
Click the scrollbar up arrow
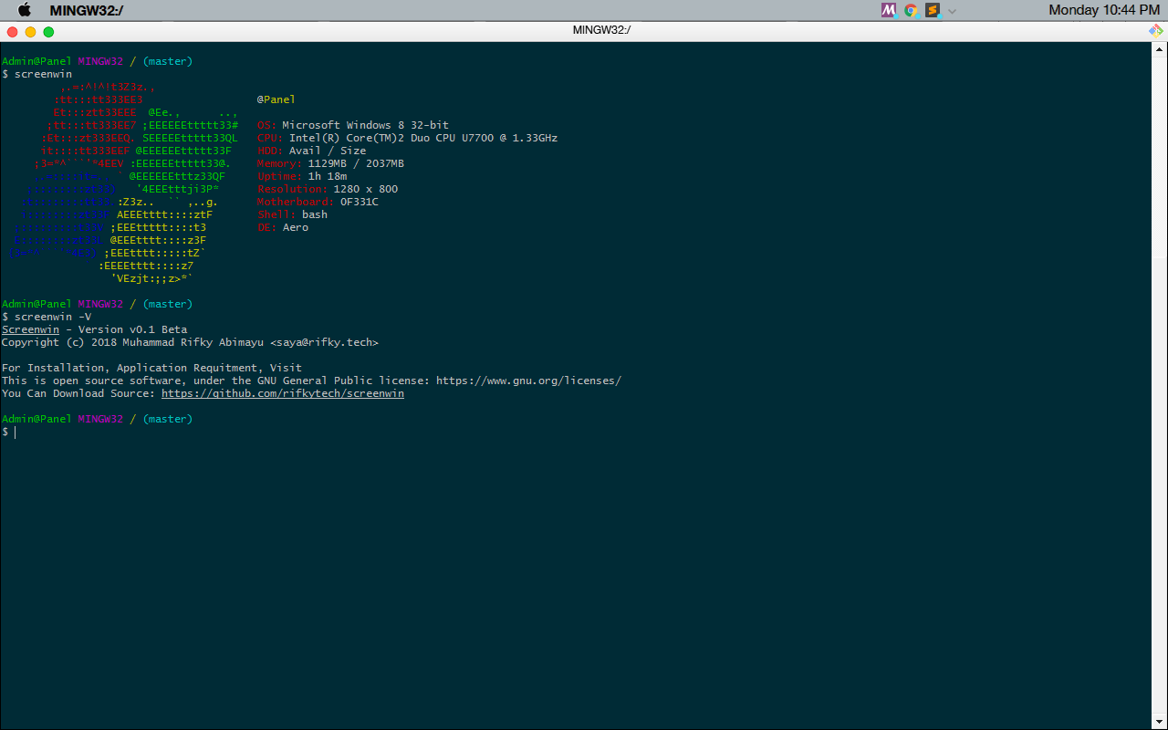(x=1161, y=49)
